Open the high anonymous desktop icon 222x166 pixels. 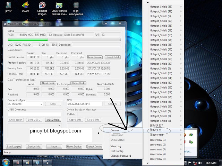76,8
